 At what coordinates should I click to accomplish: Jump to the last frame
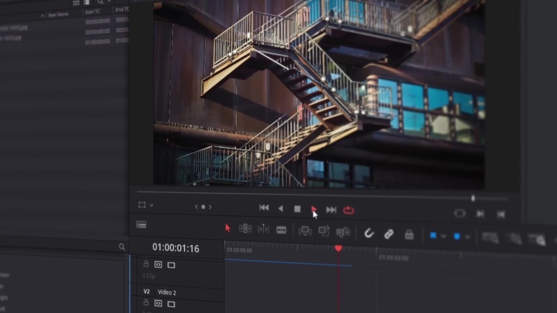pyautogui.click(x=331, y=210)
